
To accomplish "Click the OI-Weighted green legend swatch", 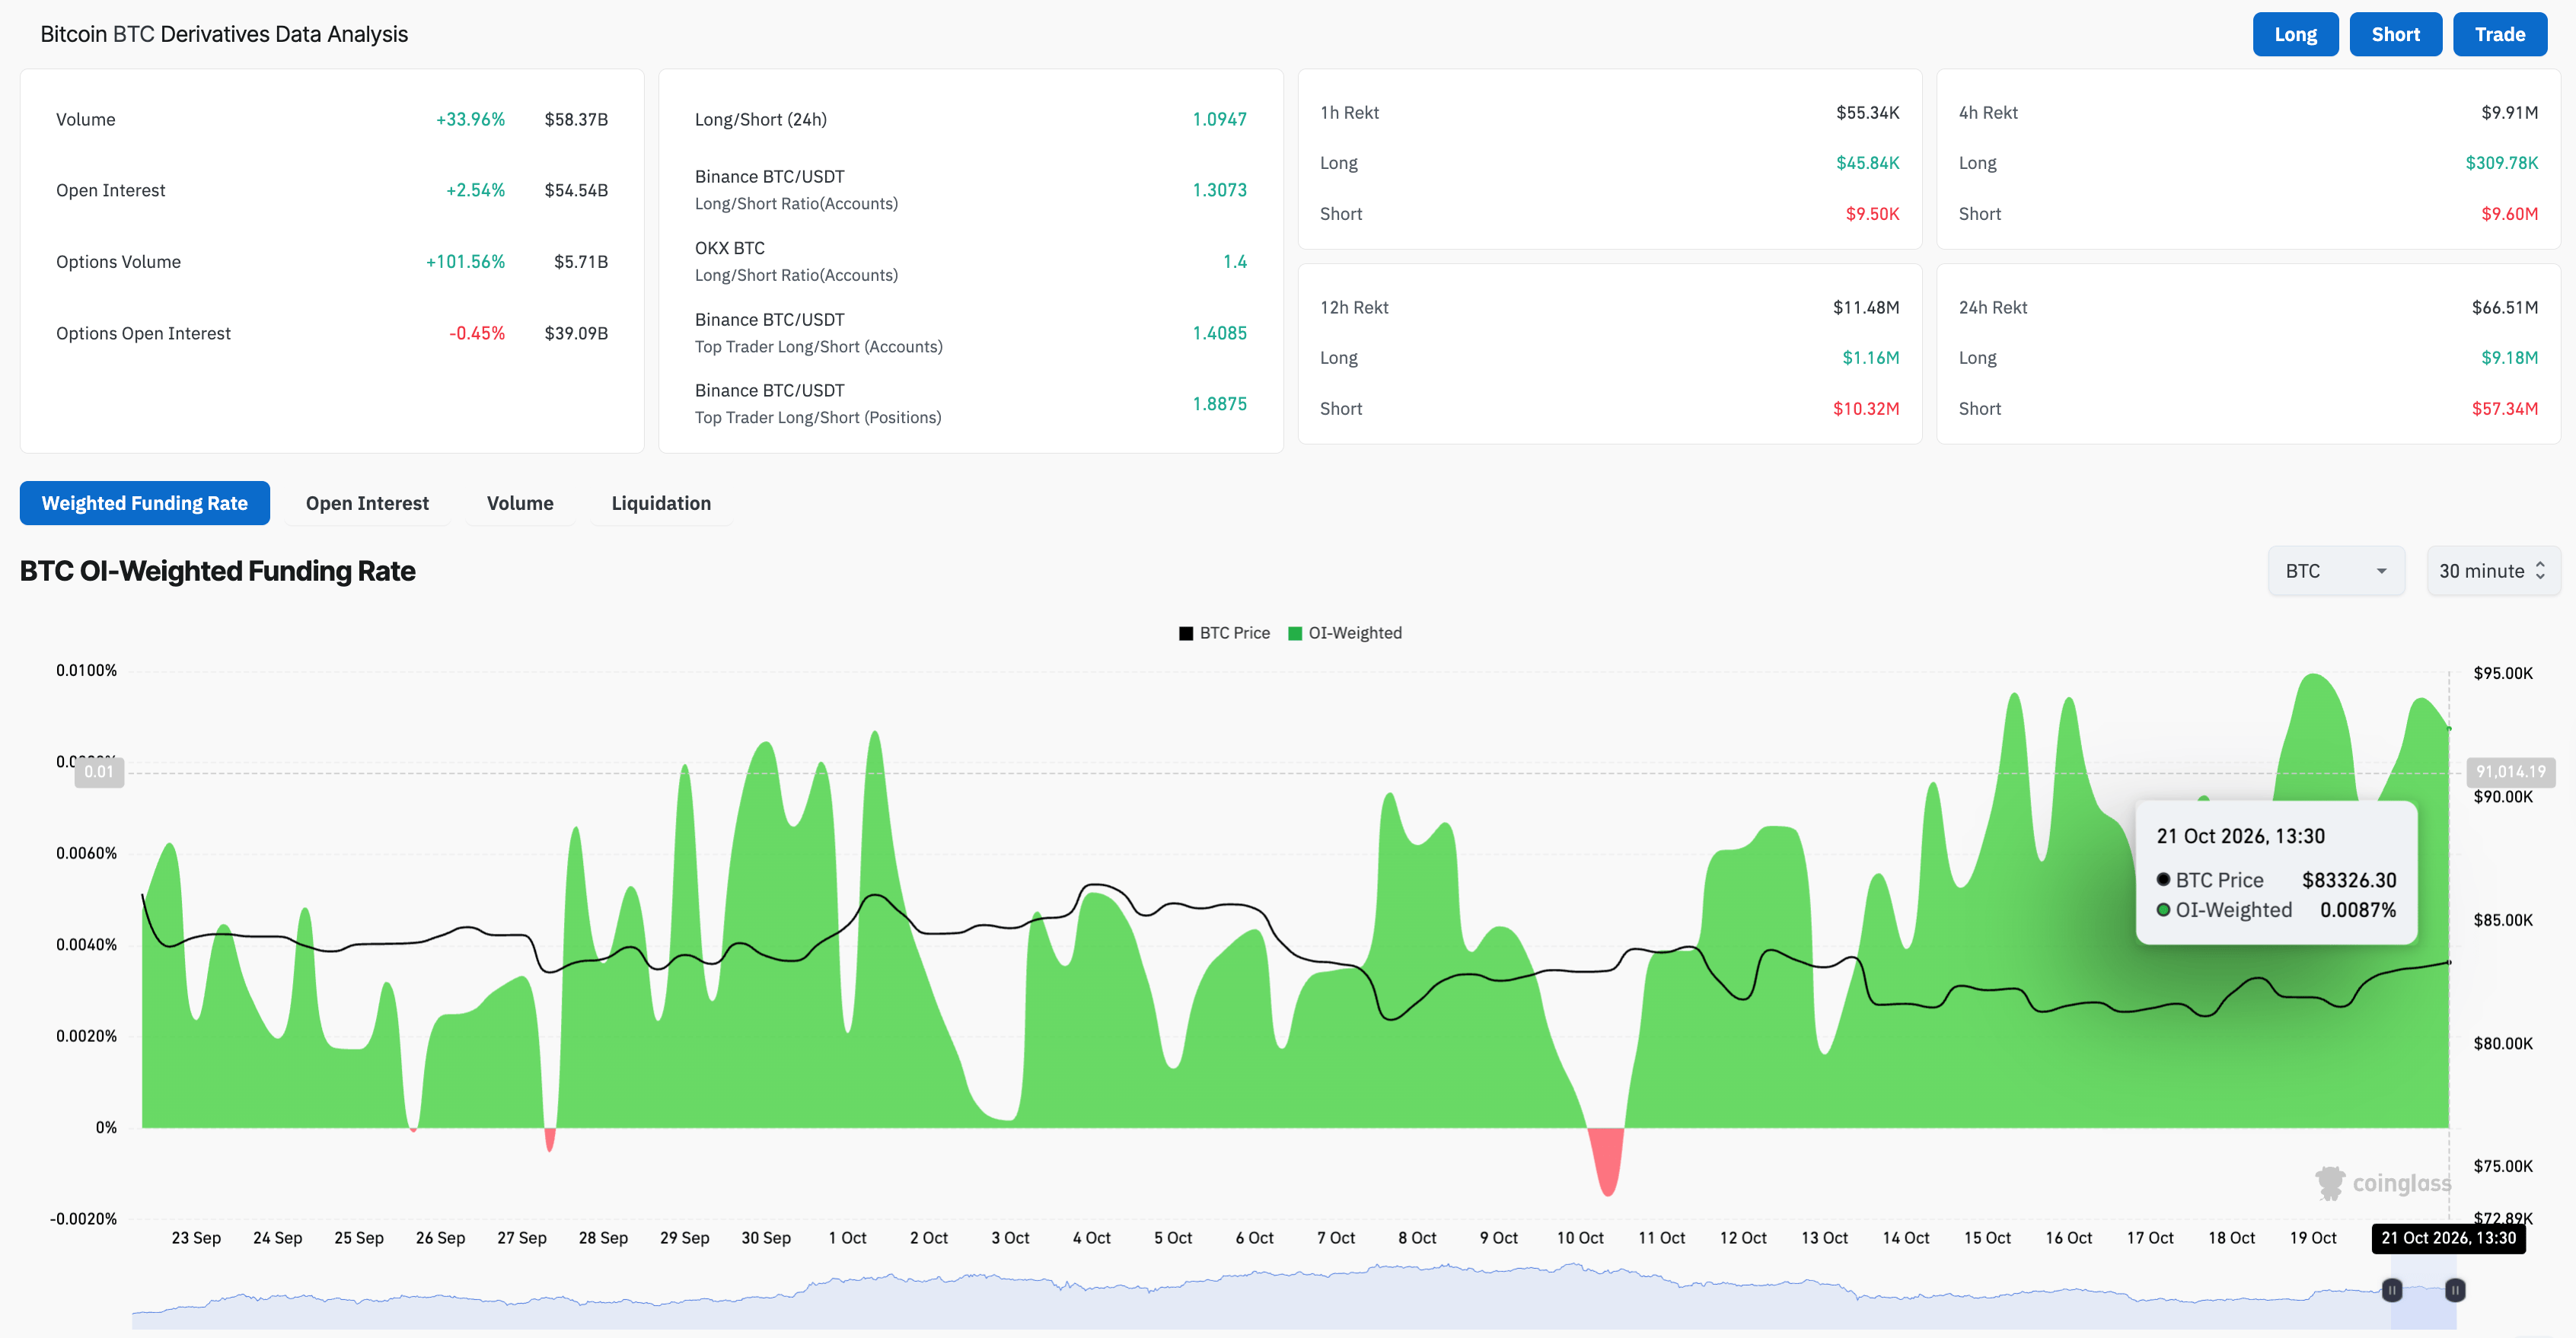I will click(x=1295, y=633).
